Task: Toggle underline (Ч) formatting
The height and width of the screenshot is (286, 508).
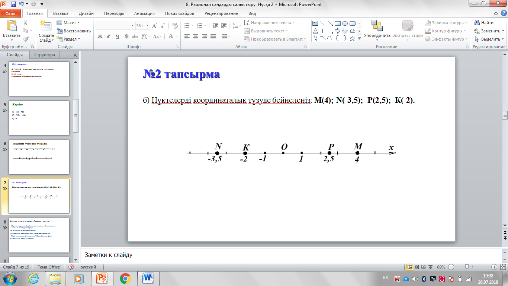Action: (118, 36)
